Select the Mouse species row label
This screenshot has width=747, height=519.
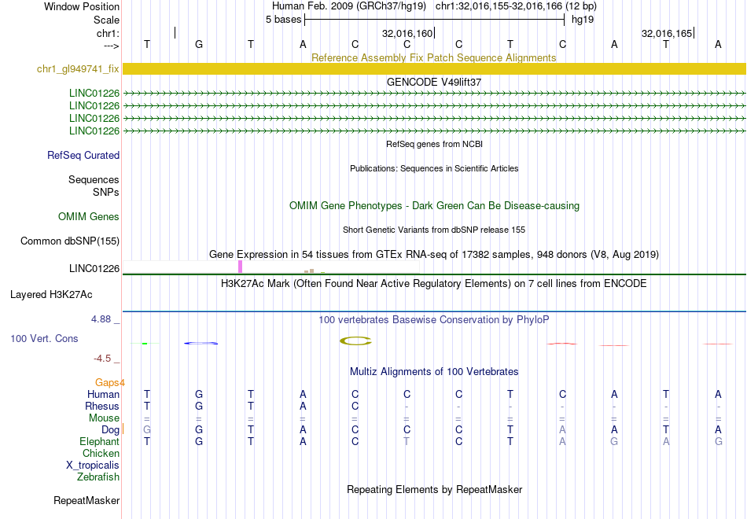(104, 418)
